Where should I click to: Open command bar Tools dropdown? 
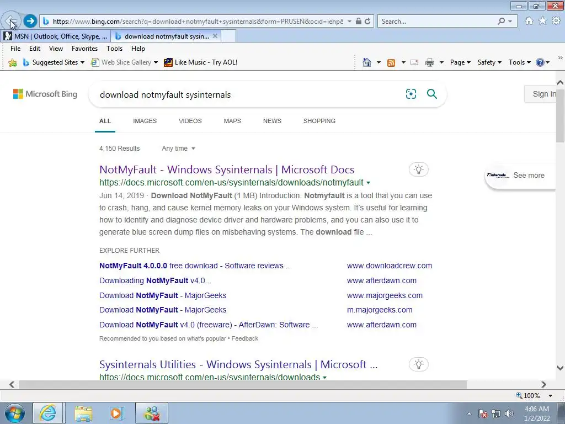(519, 62)
